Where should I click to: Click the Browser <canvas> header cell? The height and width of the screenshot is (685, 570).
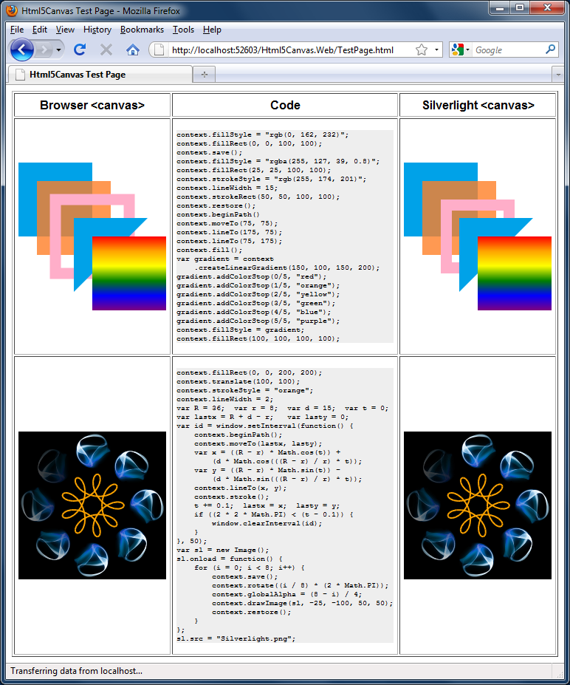coord(92,105)
